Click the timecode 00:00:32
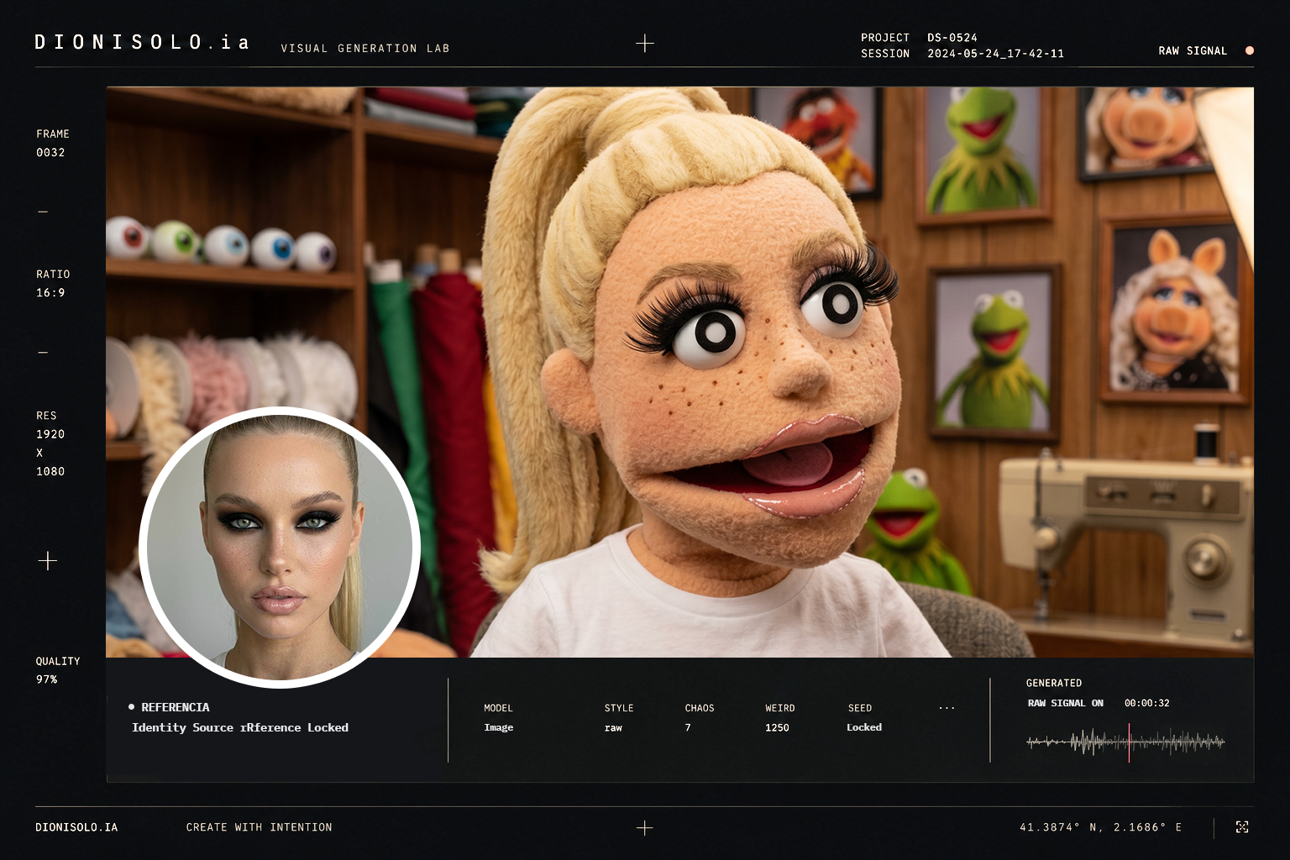 [x=1147, y=703]
